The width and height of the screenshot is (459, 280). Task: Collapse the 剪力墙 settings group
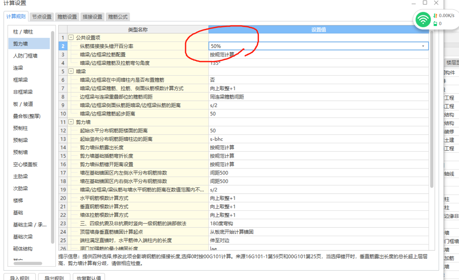[71, 122]
